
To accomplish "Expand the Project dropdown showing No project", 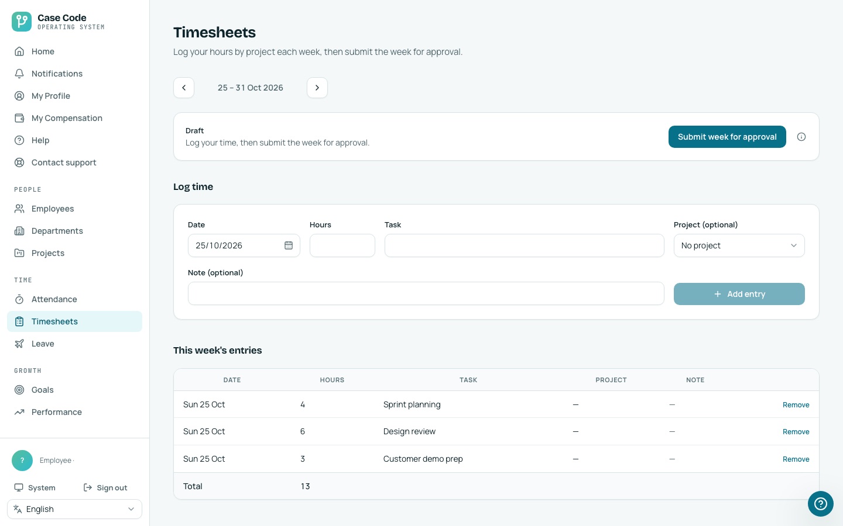I will point(739,245).
